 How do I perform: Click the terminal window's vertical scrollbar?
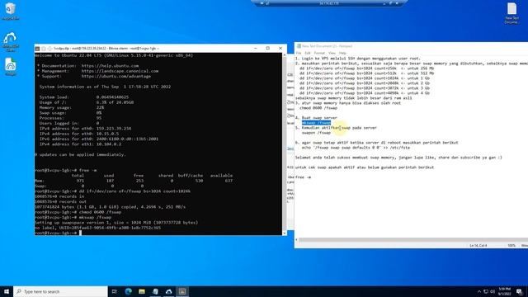coord(285,144)
